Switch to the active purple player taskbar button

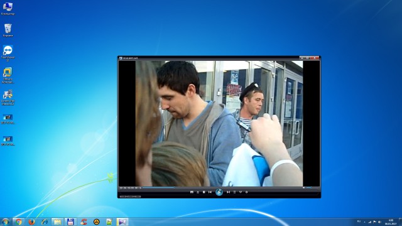[x=122, y=222]
